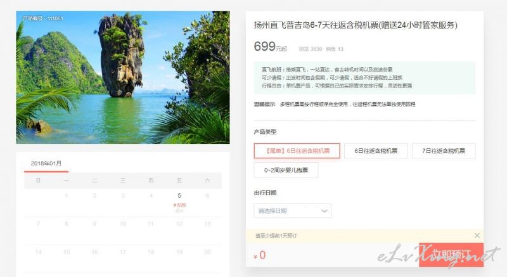This screenshot has height=277, width=507.
Task: Click the 五 weekday column header
Action: point(179,181)
